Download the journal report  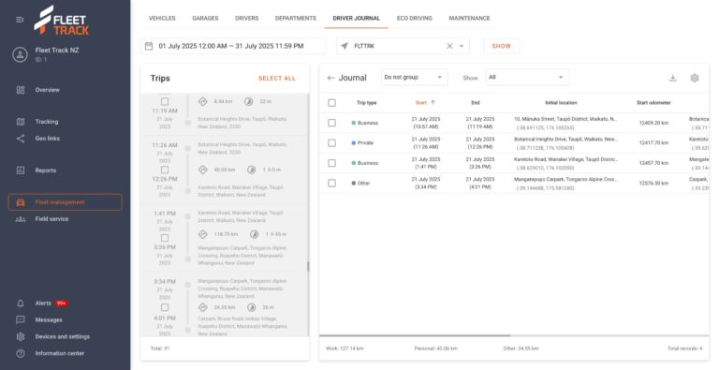tap(673, 78)
